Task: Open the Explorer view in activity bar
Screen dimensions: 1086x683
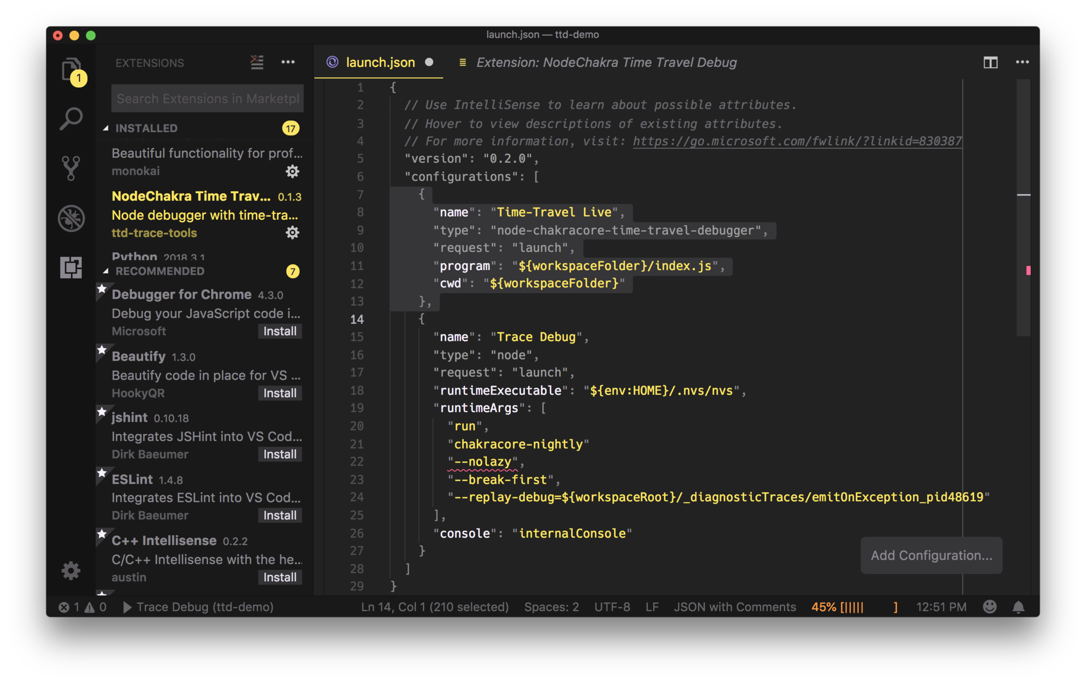Action: pyautogui.click(x=71, y=69)
